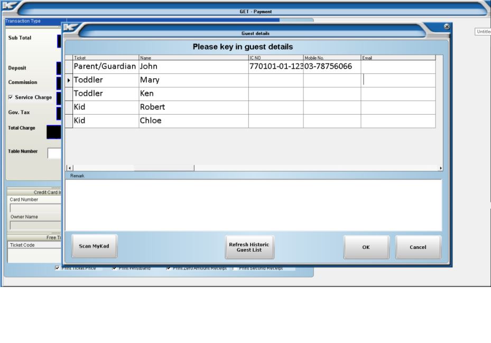
Task: Click the horizontal scrollbar thumb of guest table
Action: pyautogui.click(x=164, y=168)
